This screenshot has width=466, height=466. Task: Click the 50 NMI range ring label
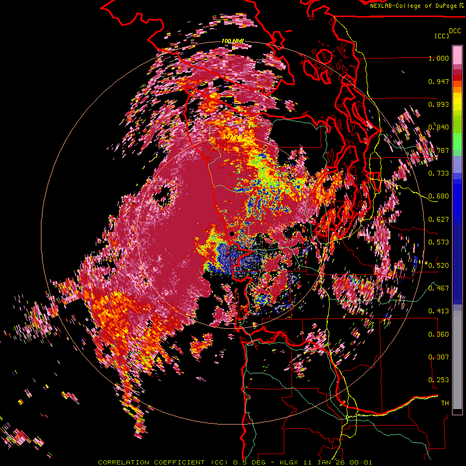[x=232, y=137]
